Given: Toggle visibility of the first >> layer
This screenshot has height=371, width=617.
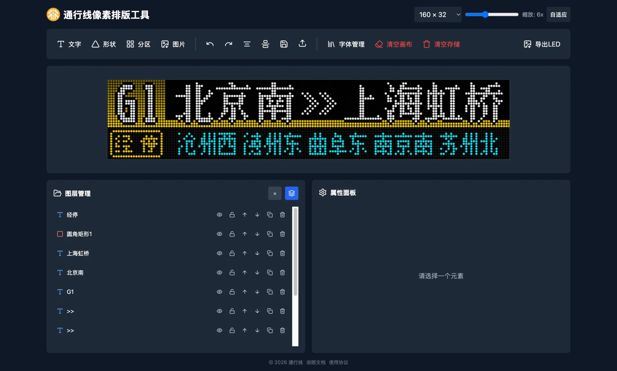Looking at the screenshot, I should [219, 311].
